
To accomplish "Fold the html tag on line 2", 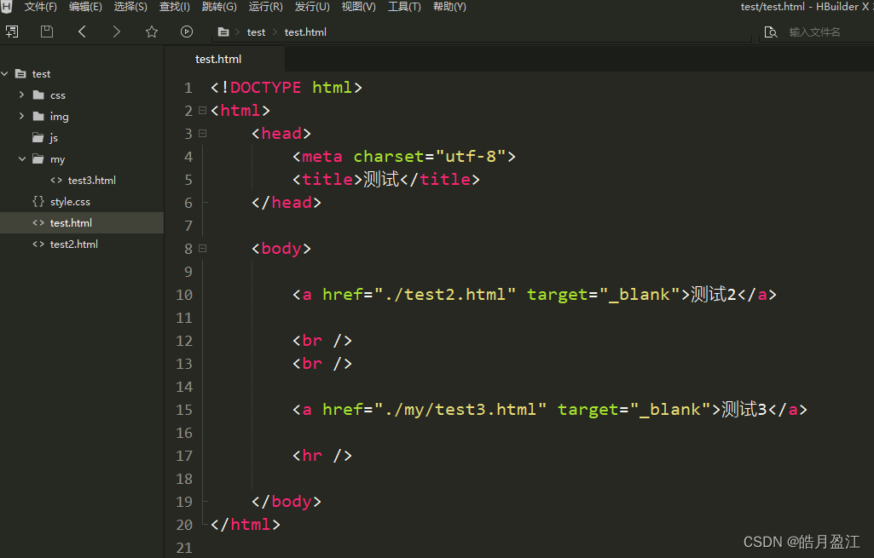I will tap(203, 110).
